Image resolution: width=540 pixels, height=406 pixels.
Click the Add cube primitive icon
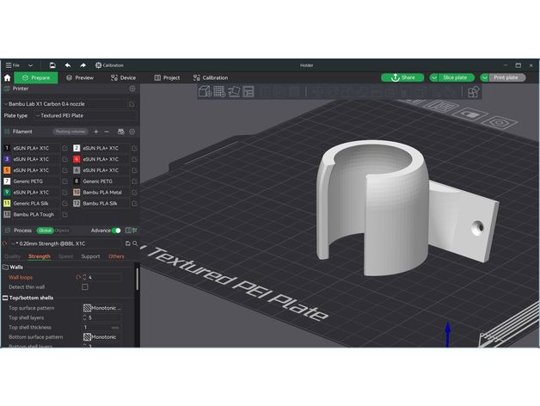205,91
